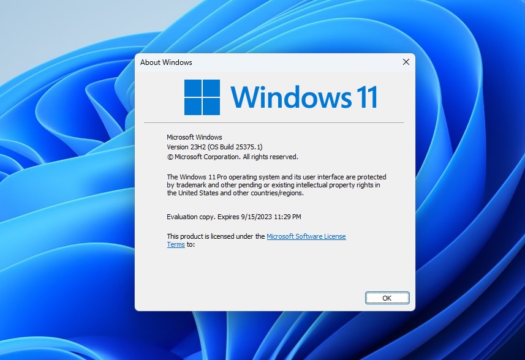Open the Microsoft Software License link

coord(306,236)
